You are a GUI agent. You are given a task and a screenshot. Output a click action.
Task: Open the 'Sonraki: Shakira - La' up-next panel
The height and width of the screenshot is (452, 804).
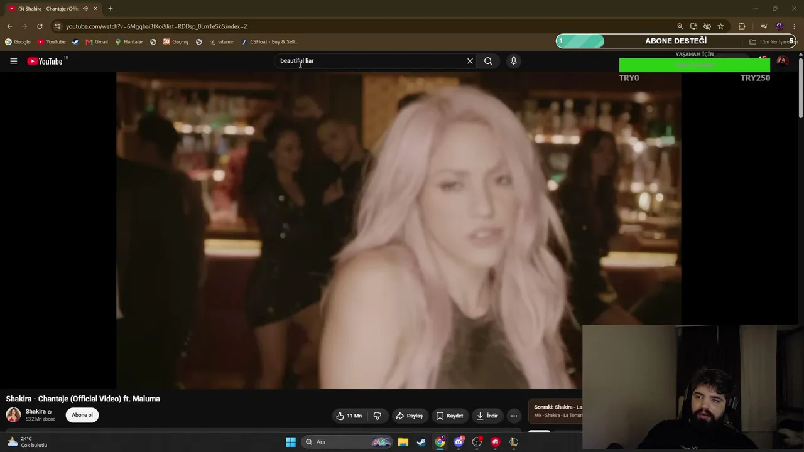pos(555,411)
